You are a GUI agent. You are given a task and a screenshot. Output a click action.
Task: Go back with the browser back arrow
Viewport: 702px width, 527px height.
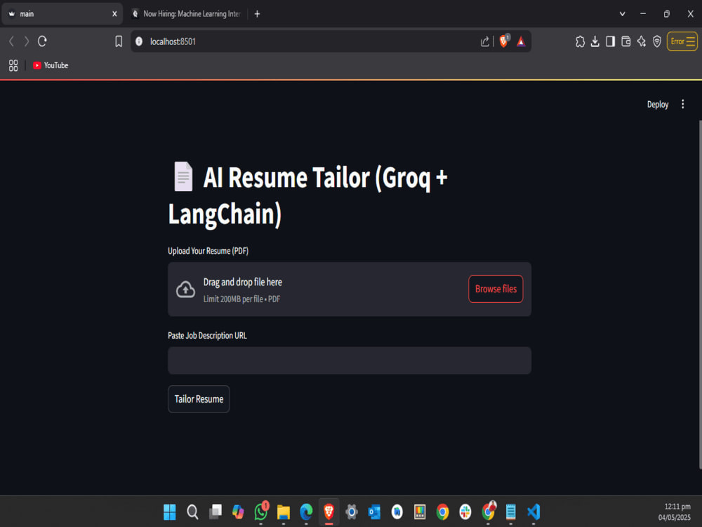click(x=12, y=41)
